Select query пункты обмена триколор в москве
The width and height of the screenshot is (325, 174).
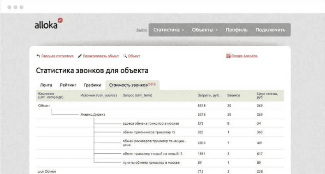151,162
